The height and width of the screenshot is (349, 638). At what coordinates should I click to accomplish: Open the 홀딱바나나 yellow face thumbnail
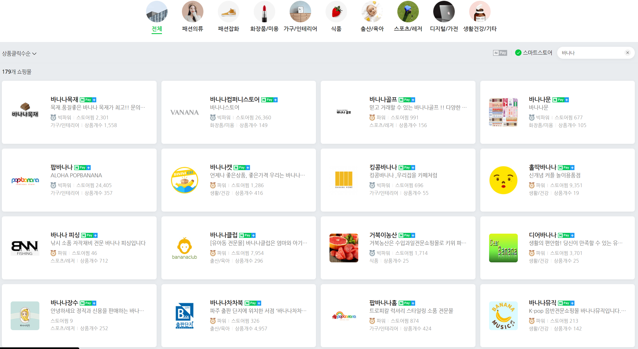pos(503,180)
